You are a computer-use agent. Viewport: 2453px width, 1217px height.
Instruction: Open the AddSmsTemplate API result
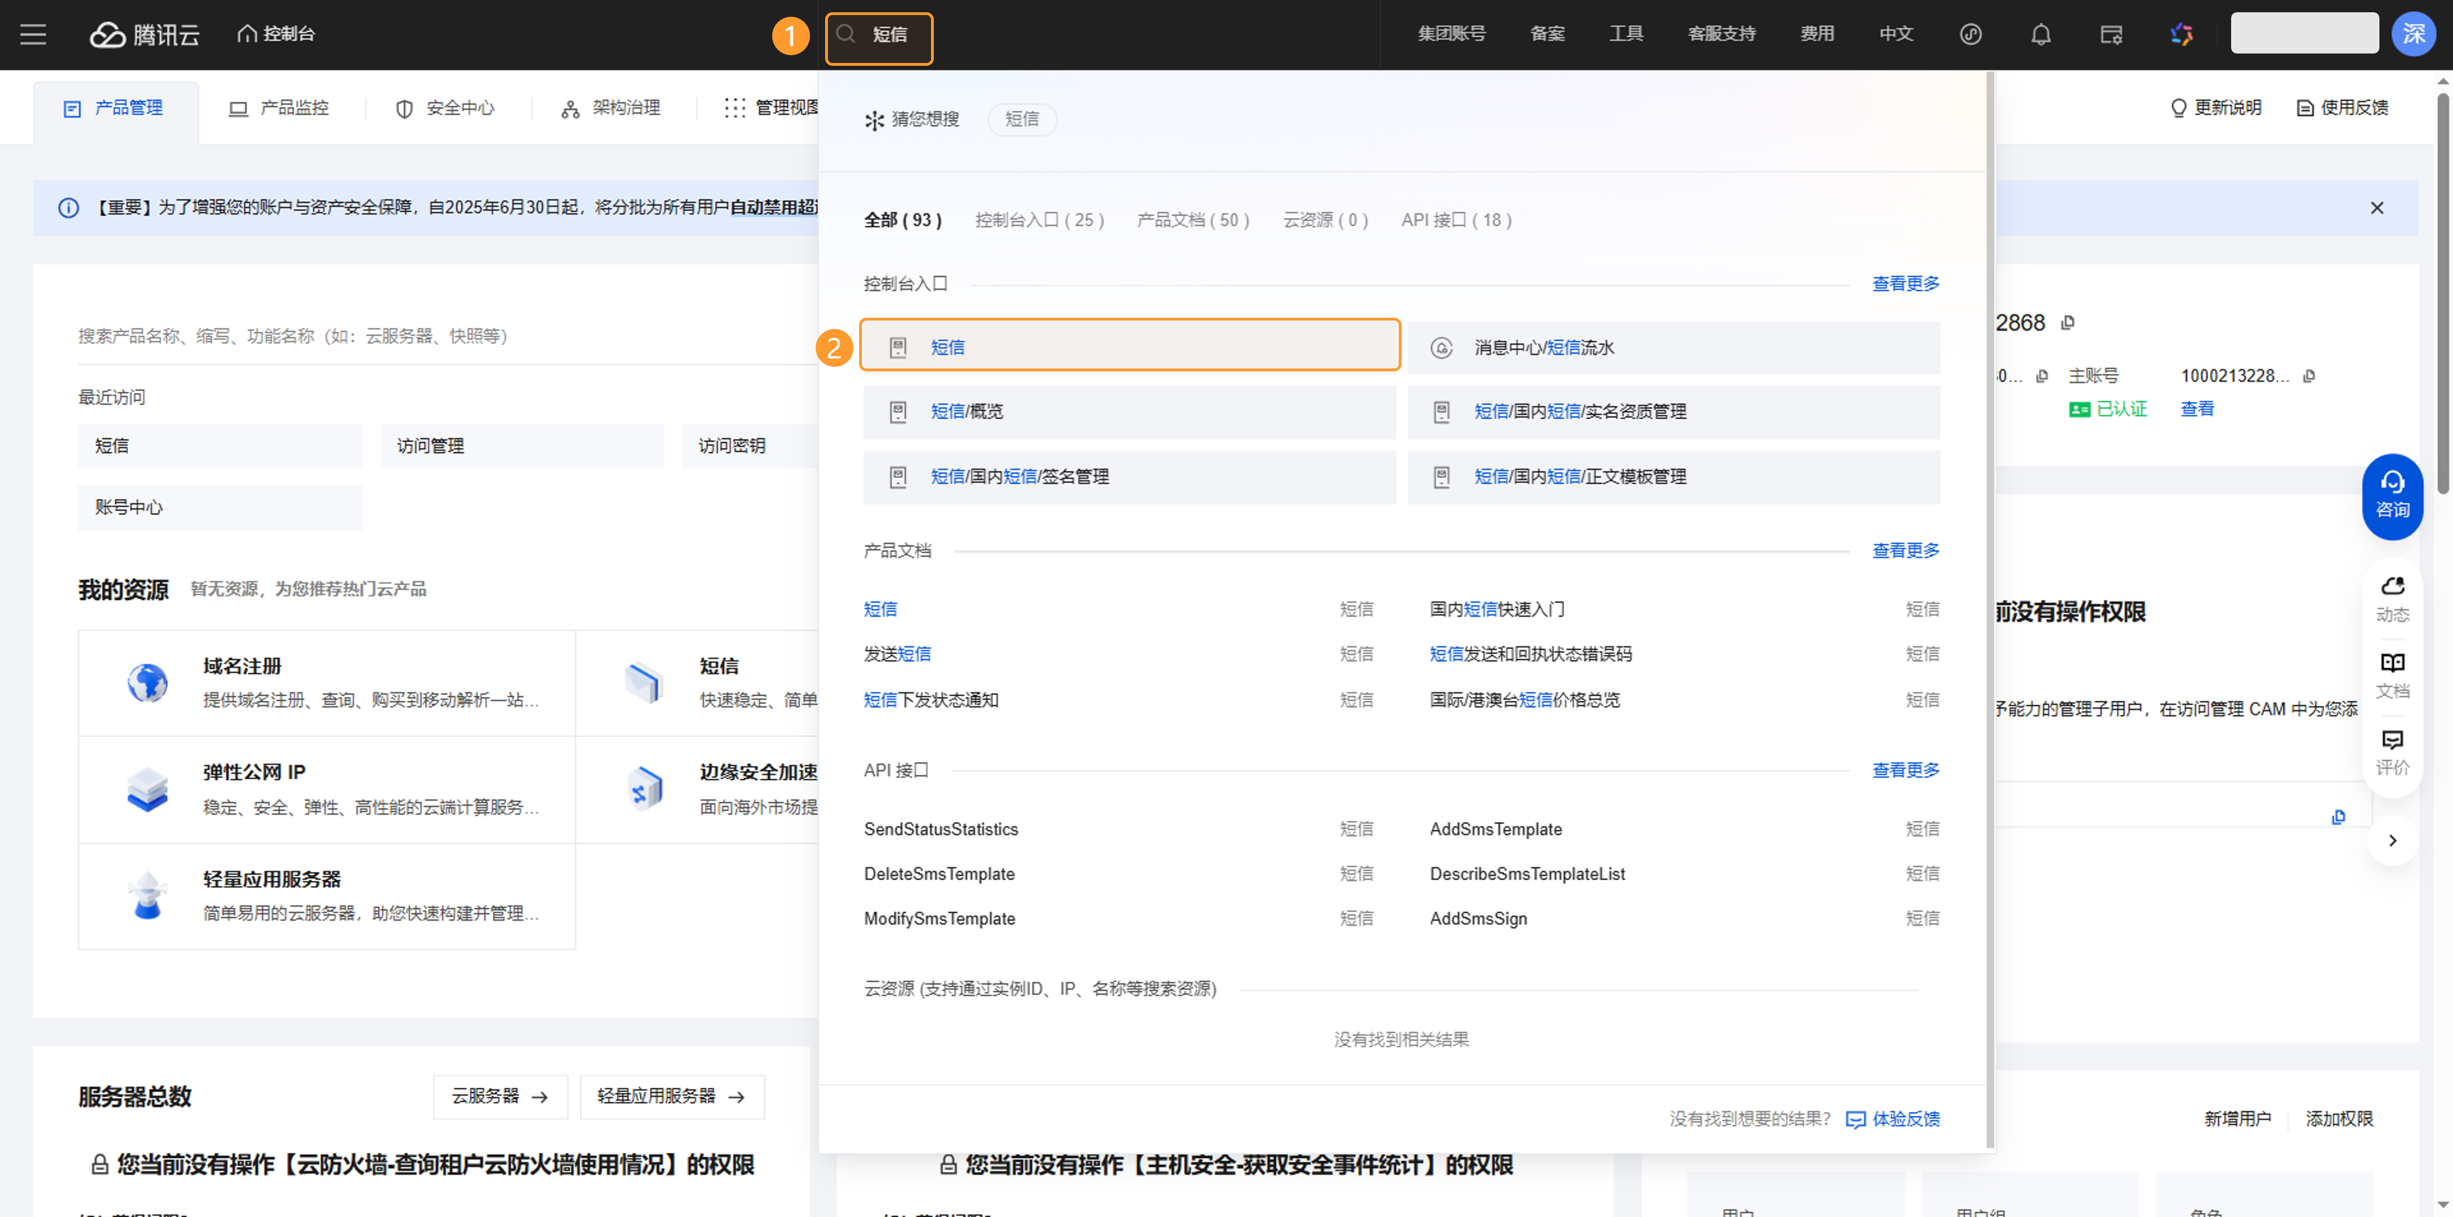pos(1495,828)
